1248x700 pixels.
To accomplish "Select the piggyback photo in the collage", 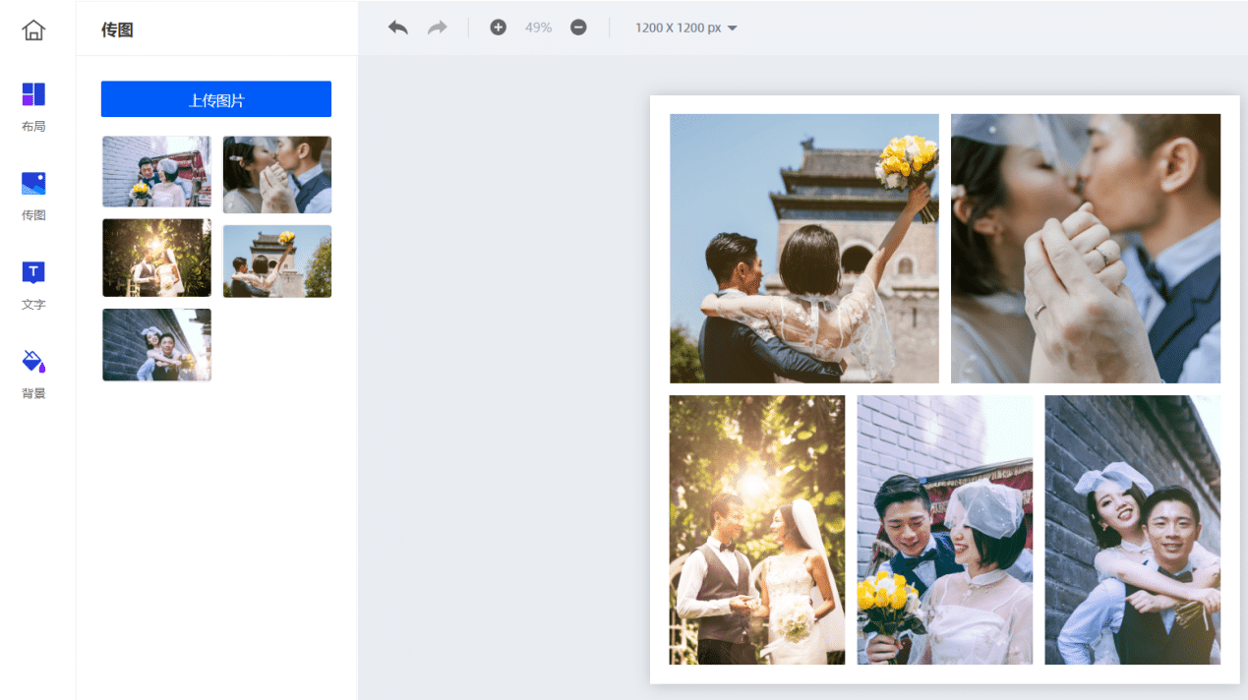I will pos(1133,530).
